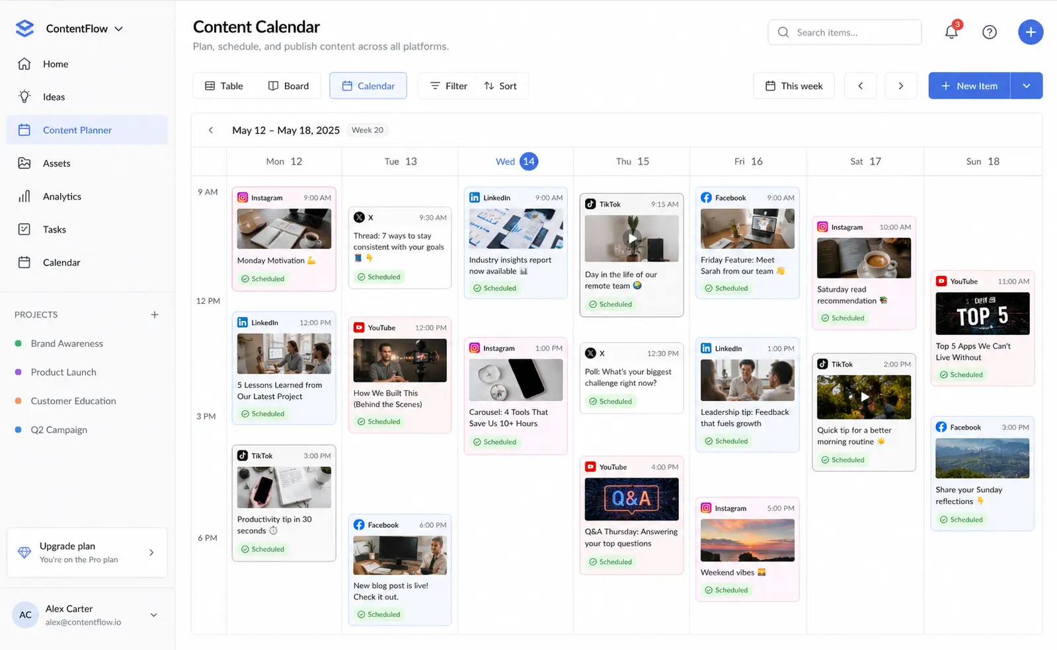
Task: Click the This week button
Action: (794, 86)
